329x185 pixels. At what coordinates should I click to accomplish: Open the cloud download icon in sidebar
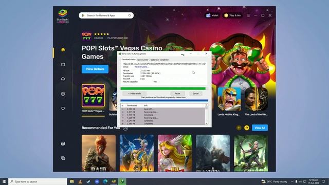click(x=63, y=79)
